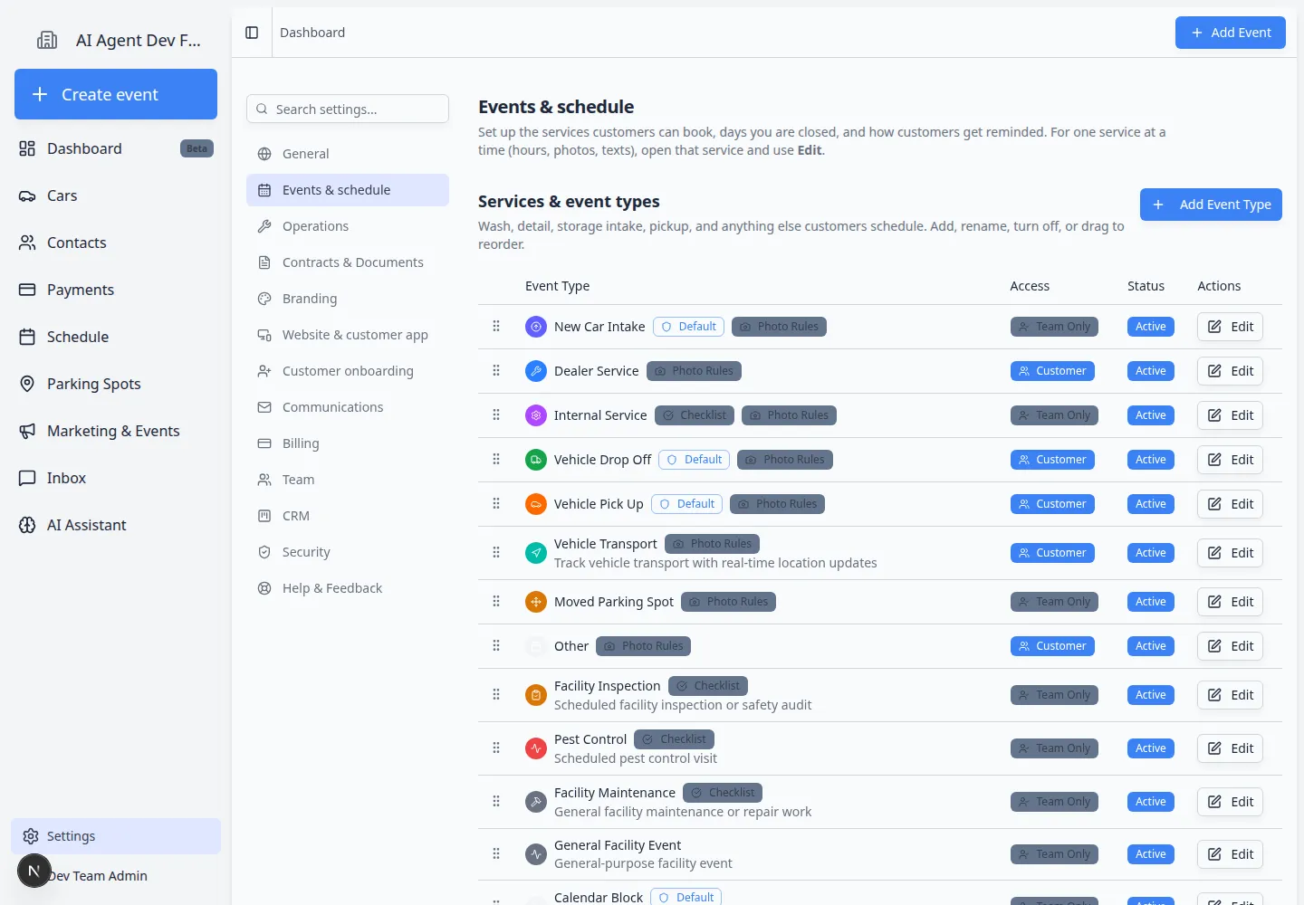This screenshot has width=1304, height=905.
Task: Edit the Vehicle Pick Up event type
Action: point(1230,504)
